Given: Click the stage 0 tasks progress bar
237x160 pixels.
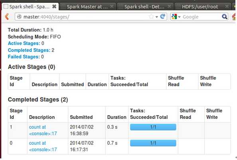Looking at the screenshot, I should [x=153, y=143].
